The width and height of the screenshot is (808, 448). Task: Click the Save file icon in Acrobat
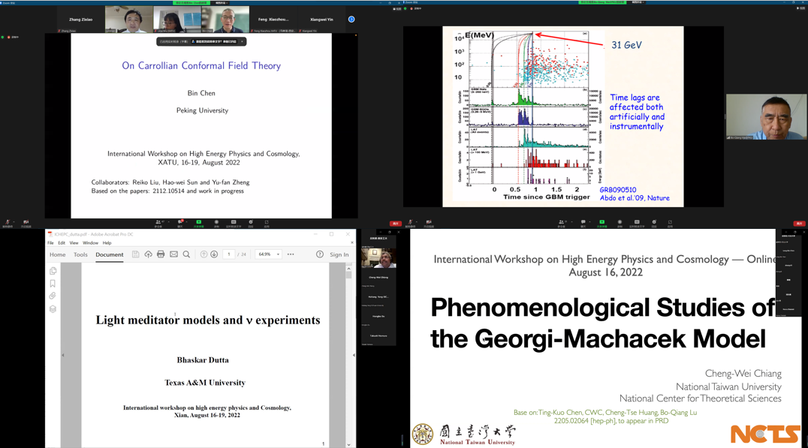click(135, 254)
